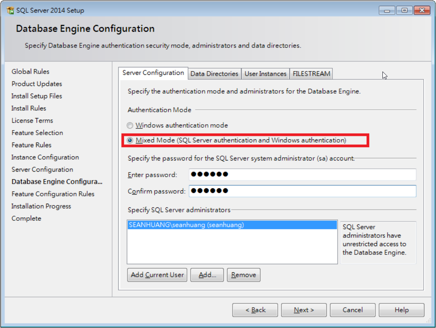
Task: Remove the selected administrator
Action: click(243, 275)
